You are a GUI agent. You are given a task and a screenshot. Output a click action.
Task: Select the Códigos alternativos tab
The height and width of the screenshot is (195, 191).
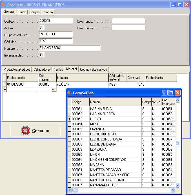[93, 69]
